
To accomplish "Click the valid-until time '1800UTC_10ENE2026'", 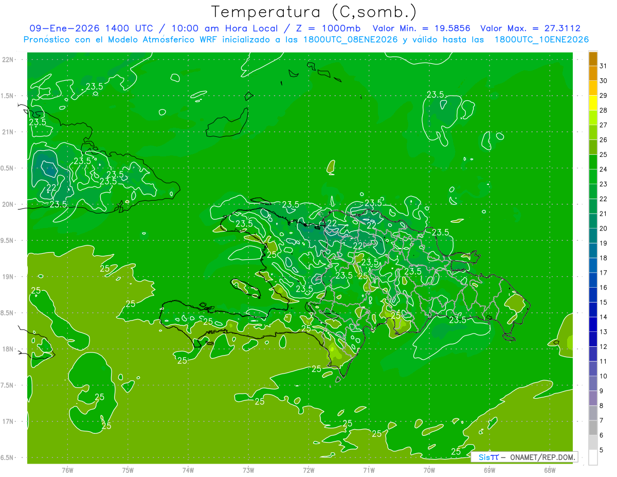I will (x=541, y=39).
